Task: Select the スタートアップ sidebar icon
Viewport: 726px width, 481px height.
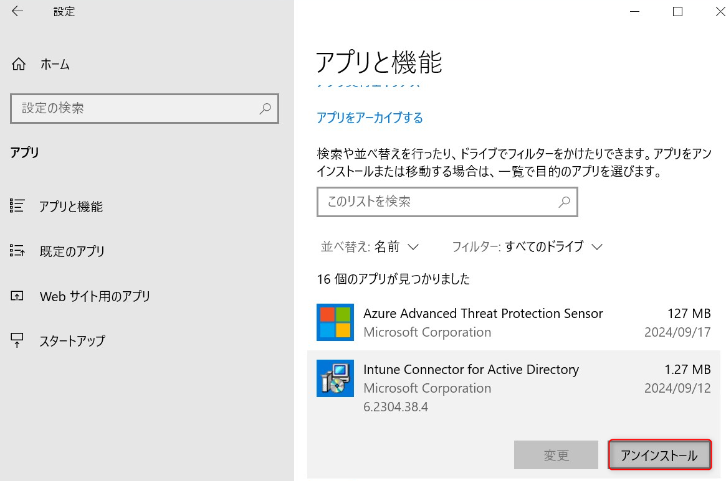Action: (x=17, y=340)
